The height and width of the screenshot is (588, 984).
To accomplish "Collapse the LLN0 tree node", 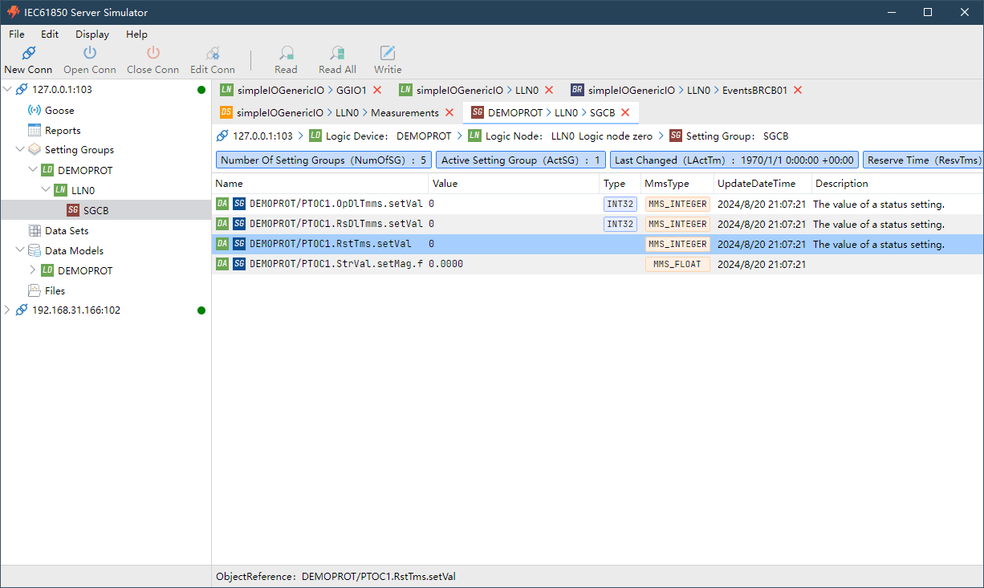I will (x=46, y=190).
